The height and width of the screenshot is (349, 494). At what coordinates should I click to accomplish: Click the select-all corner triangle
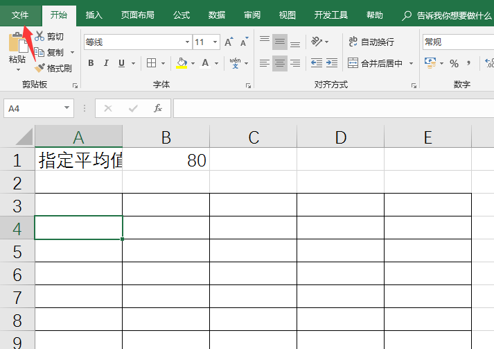pyautogui.click(x=24, y=137)
